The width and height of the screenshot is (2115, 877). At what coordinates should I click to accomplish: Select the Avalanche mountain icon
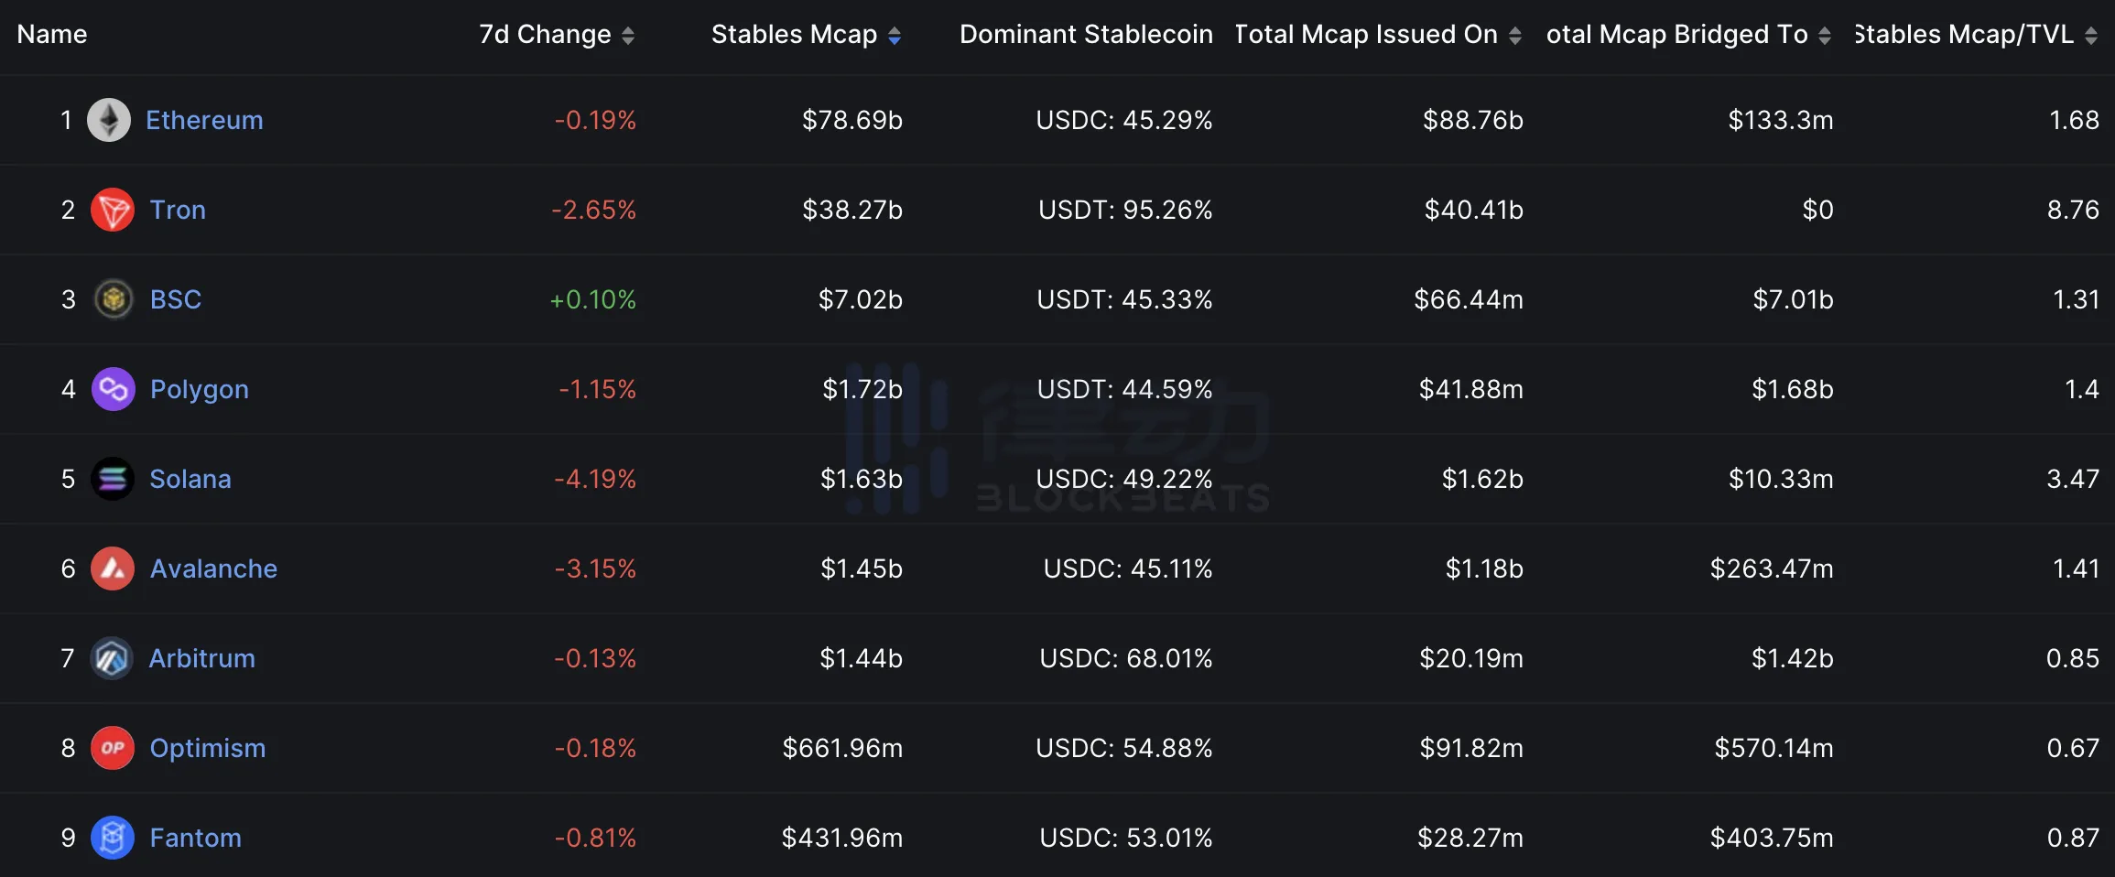click(x=112, y=568)
